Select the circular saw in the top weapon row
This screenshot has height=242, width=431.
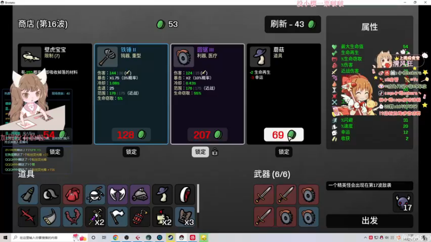tap(308, 194)
